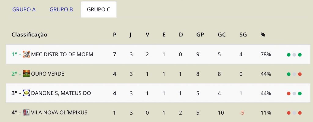
Task: Open the MEC DISTRITO DE MOEM team link
Action: (62, 54)
